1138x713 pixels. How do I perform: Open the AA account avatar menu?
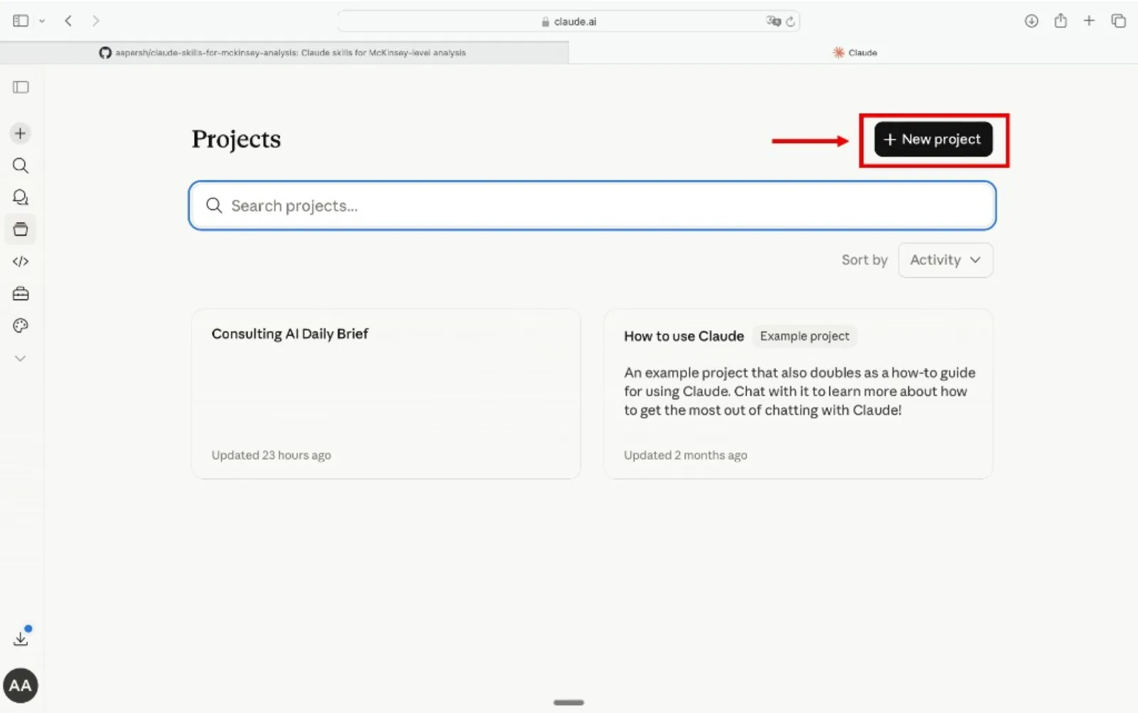(x=21, y=685)
